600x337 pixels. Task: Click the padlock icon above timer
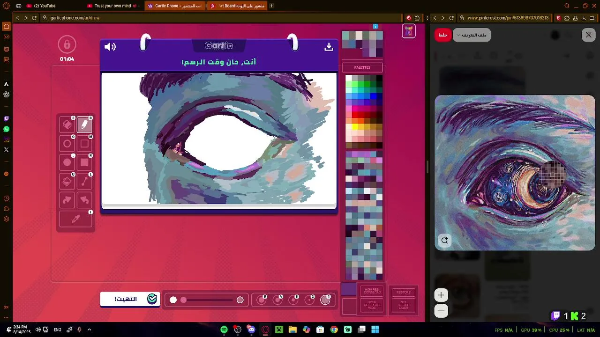pos(67,44)
